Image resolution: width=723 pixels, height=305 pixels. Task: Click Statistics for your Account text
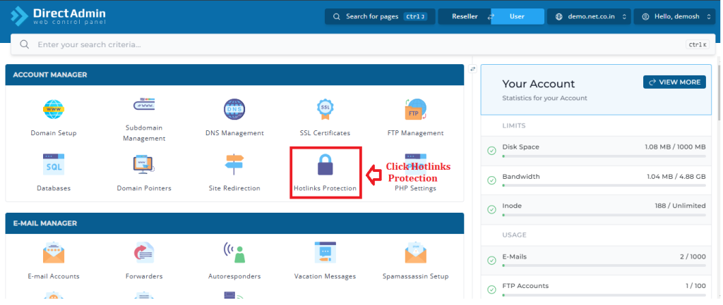coord(544,98)
